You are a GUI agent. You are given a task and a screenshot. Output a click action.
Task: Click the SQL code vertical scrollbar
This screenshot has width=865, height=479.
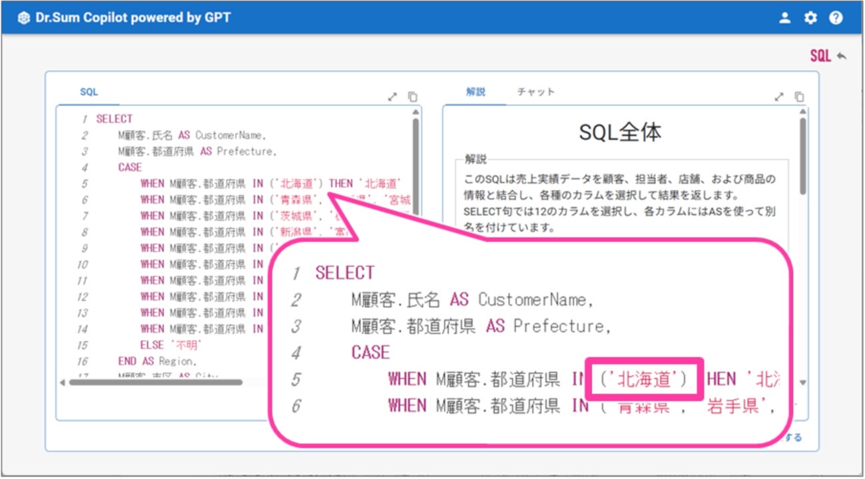(416, 167)
